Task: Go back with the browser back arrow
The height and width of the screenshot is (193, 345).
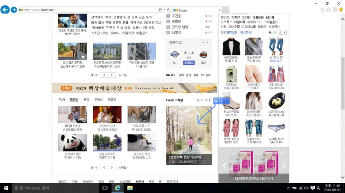Action: [x=5, y=10]
